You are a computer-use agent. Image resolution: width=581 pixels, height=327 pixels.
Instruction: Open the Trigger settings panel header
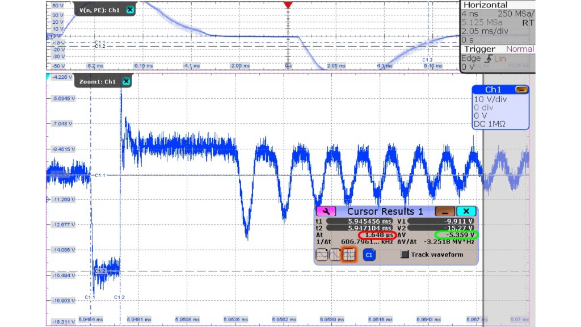(x=480, y=48)
